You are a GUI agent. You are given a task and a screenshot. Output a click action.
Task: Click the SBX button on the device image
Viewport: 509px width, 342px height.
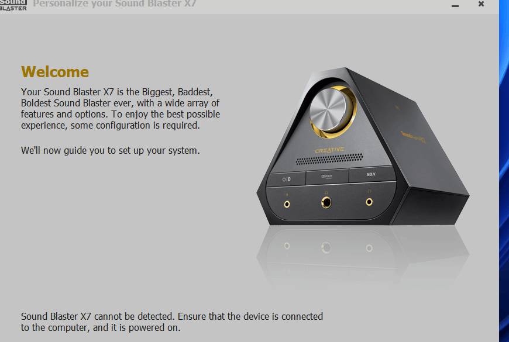click(371, 174)
